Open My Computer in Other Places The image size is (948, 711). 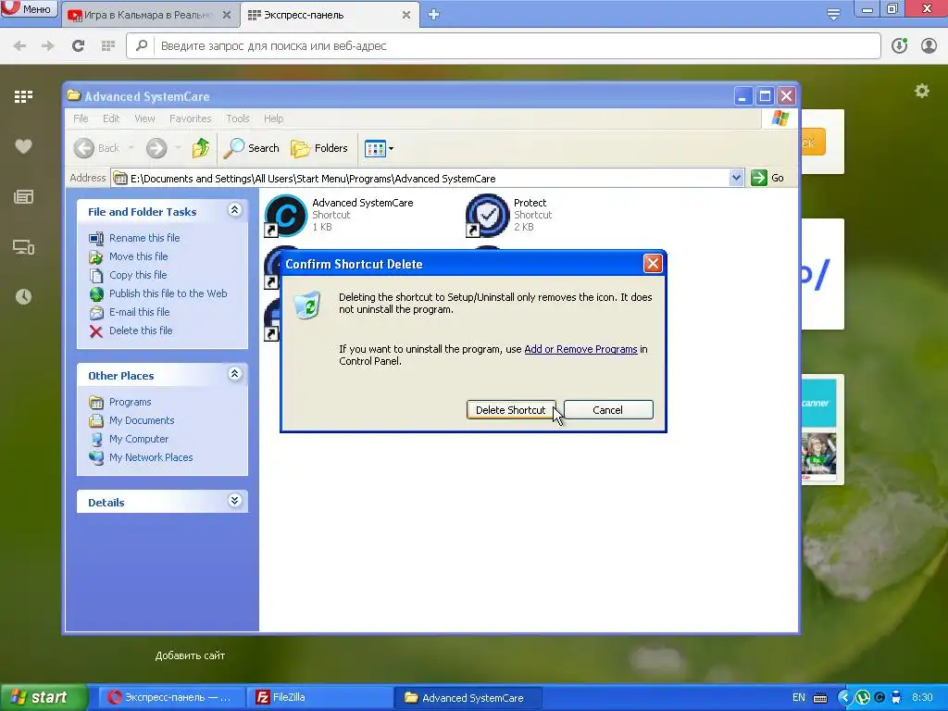click(x=139, y=439)
